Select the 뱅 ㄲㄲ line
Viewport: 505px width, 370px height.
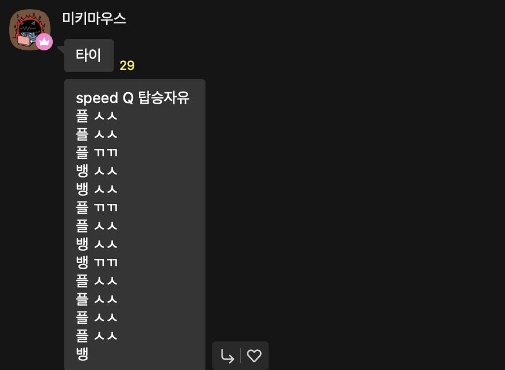96,262
